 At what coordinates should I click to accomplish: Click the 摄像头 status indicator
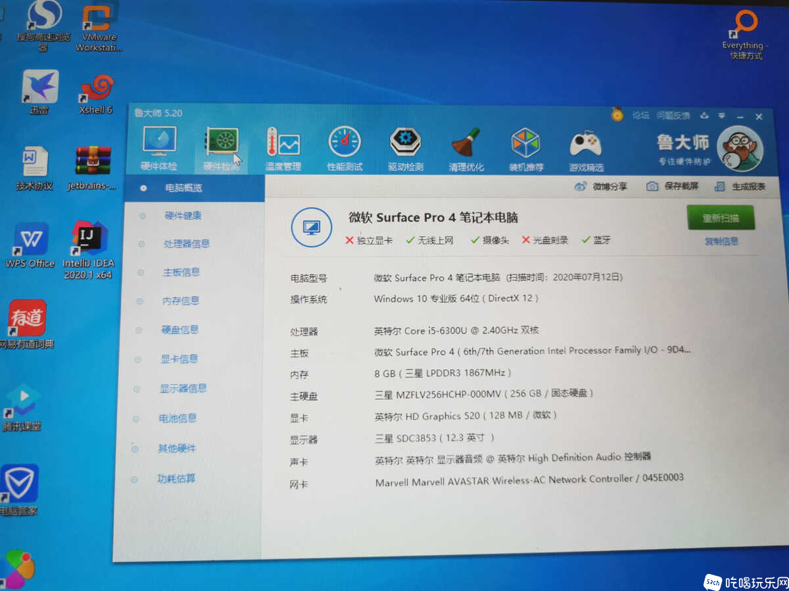point(490,240)
